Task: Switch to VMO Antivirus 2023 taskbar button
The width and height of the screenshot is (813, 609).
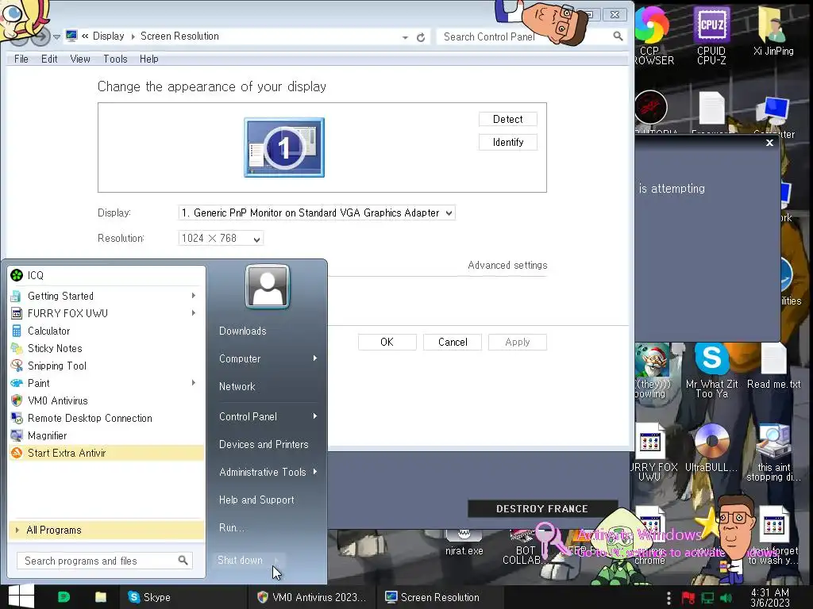Action: point(311,597)
